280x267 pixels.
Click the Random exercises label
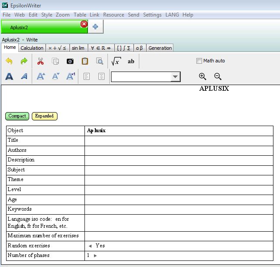point(29,246)
